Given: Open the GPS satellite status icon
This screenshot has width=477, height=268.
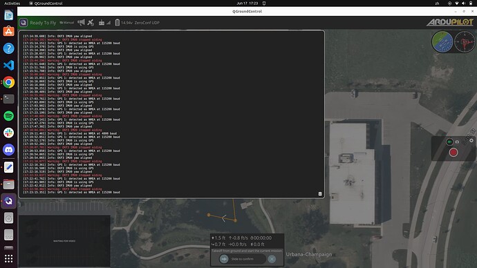Looking at the screenshot, I should click(x=91, y=23).
